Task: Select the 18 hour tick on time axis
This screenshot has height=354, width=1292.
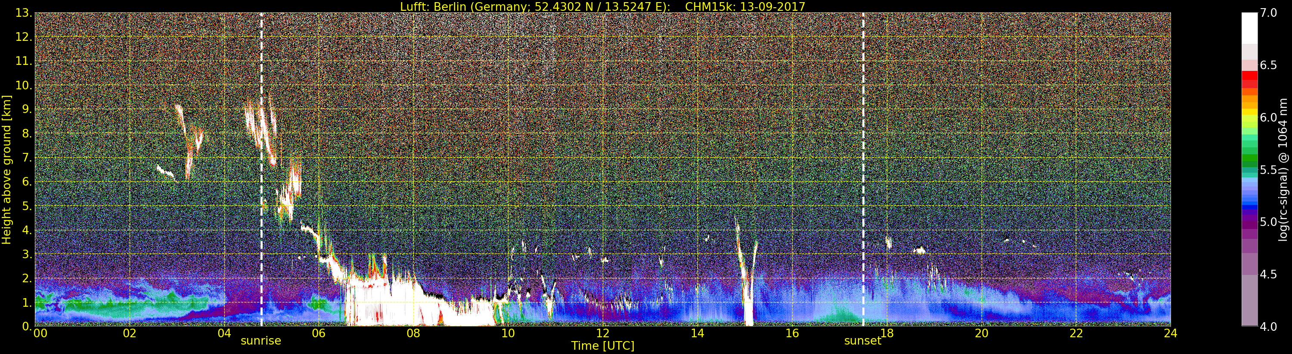Action: (887, 333)
